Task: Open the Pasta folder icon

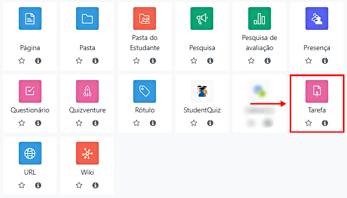Action: point(88,18)
